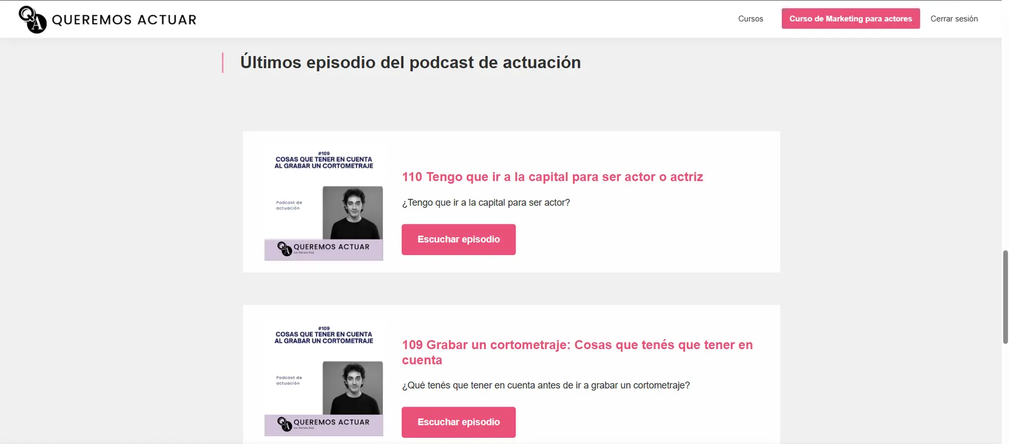Viewport: 1009px width, 444px height.
Task: Click the host portrait in first episode cover
Action: (353, 213)
